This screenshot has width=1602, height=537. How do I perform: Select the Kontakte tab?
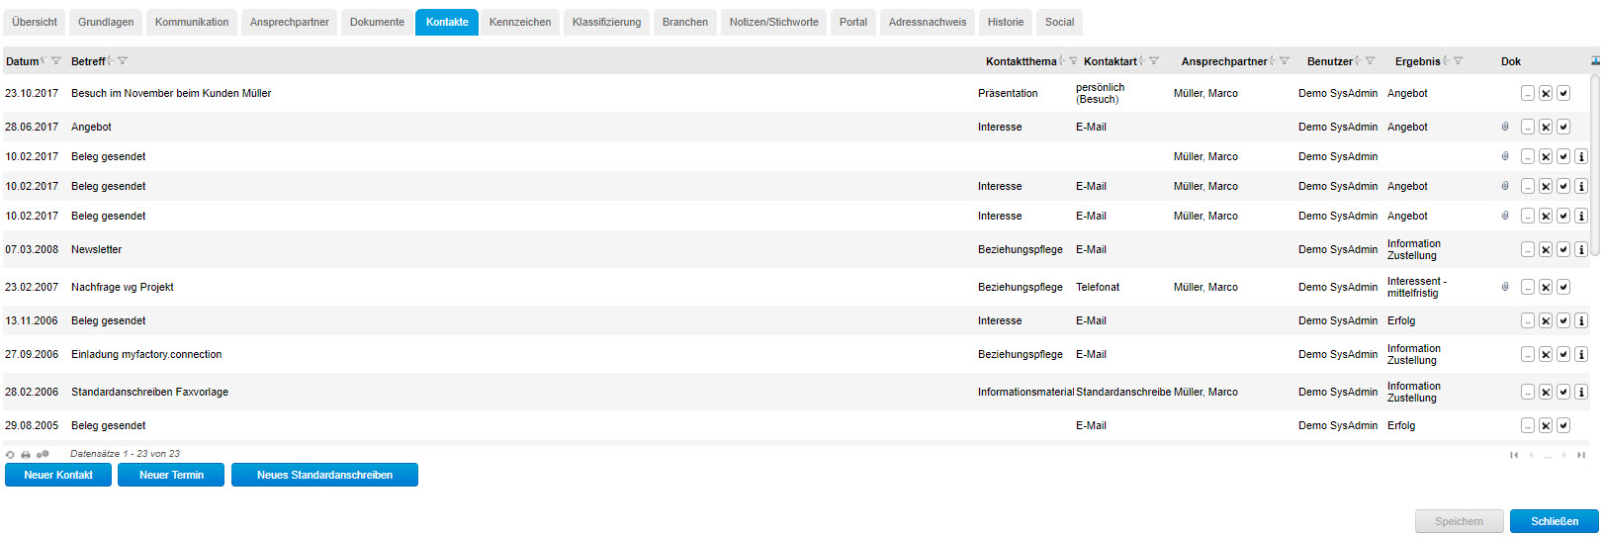click(447, 22)
